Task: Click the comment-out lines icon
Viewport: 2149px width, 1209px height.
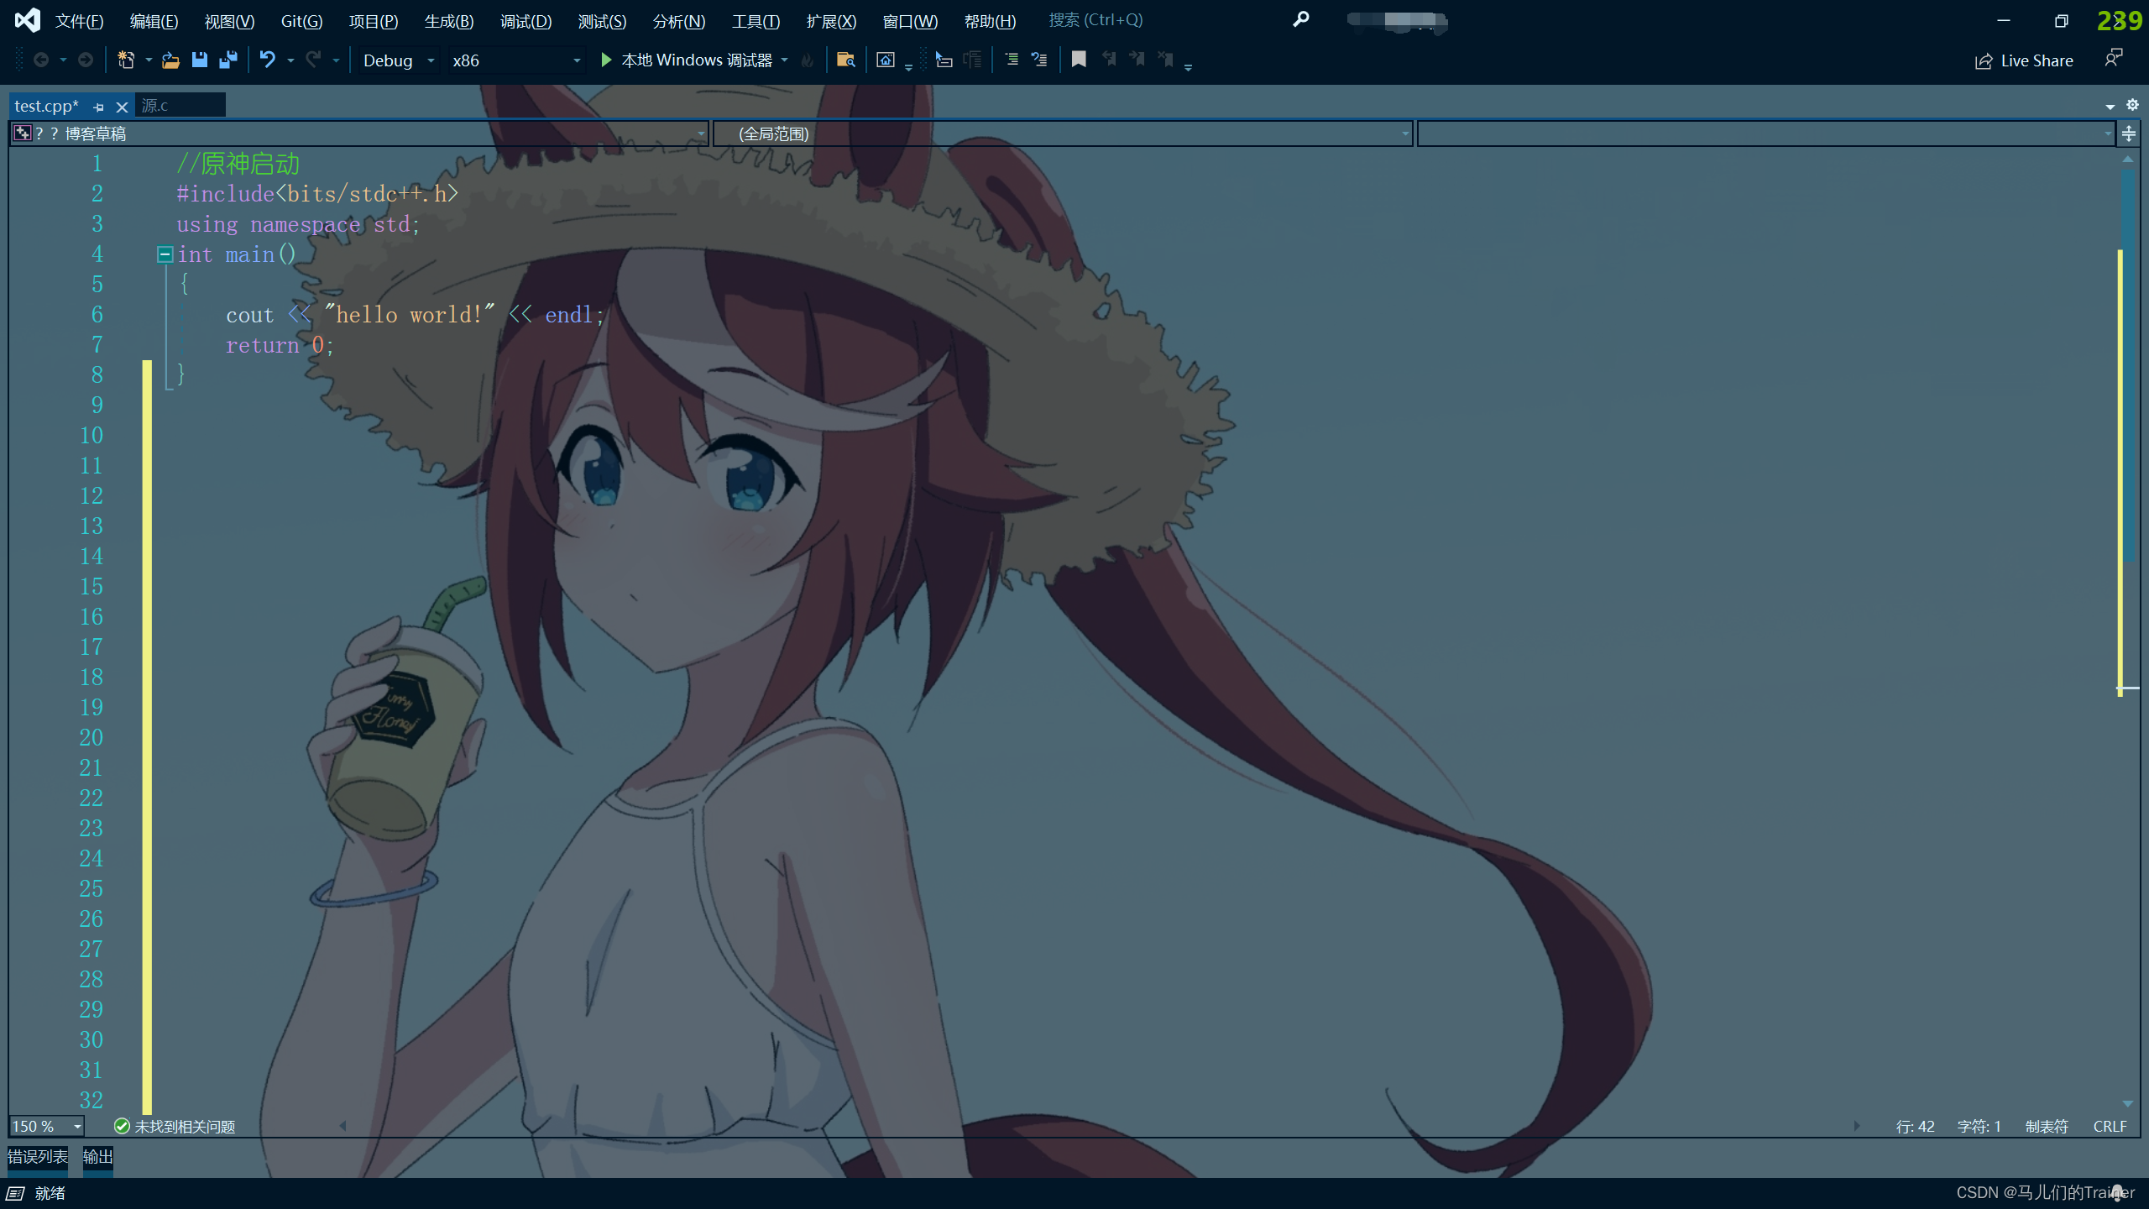Action: click(1012, 60)
